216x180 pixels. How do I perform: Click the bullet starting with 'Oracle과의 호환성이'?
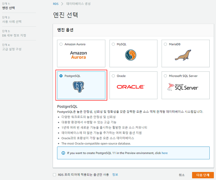pos(98,138)
